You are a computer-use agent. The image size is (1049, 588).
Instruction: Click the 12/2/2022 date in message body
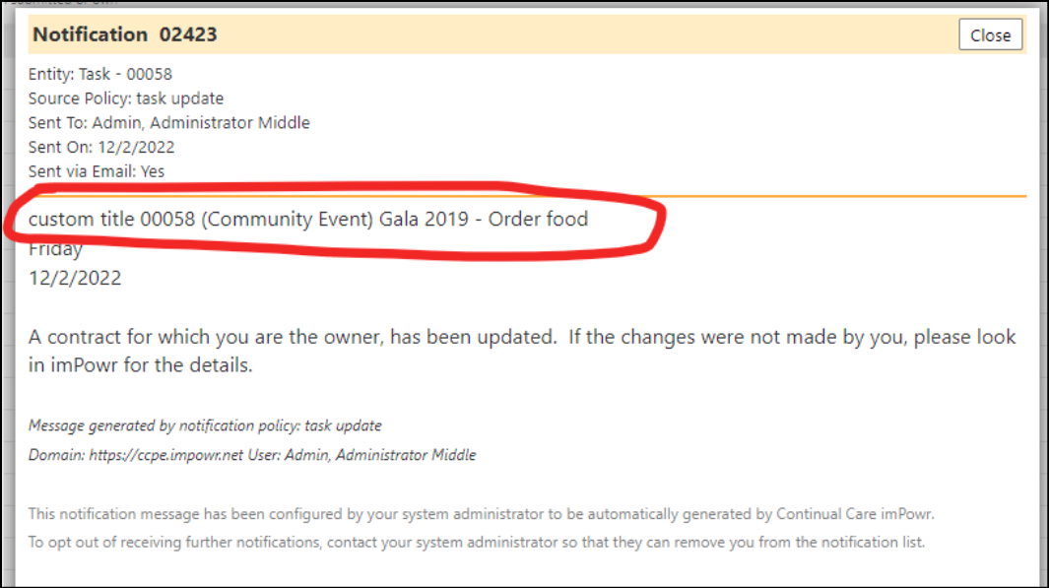click(75, 279)
